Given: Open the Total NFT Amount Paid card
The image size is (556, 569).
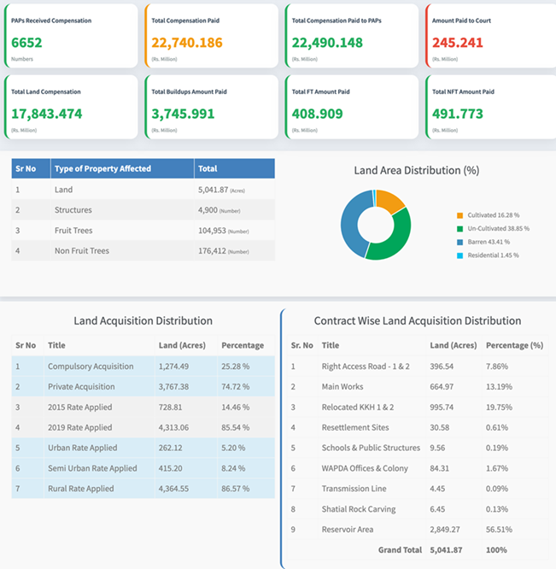Looking at the screenshot, I should tap(490, 107).
